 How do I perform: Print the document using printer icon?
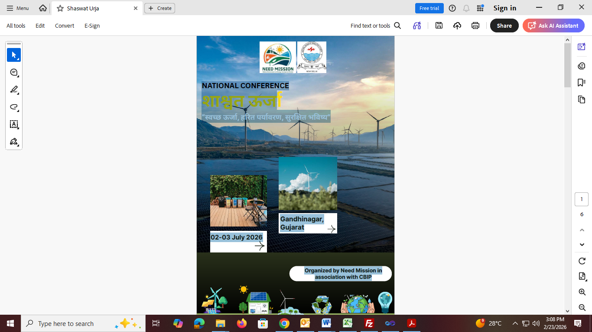[475, 26]
